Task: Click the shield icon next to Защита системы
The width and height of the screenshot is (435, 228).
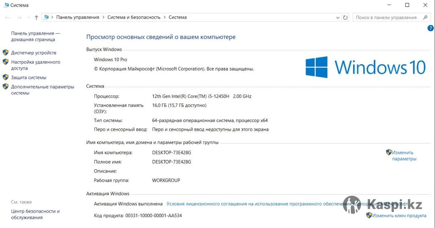Action: point(5,77)
